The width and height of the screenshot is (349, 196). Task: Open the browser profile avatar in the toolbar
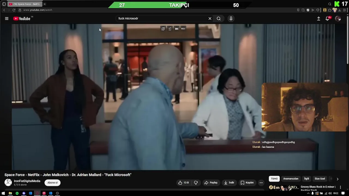click(335, 10)
